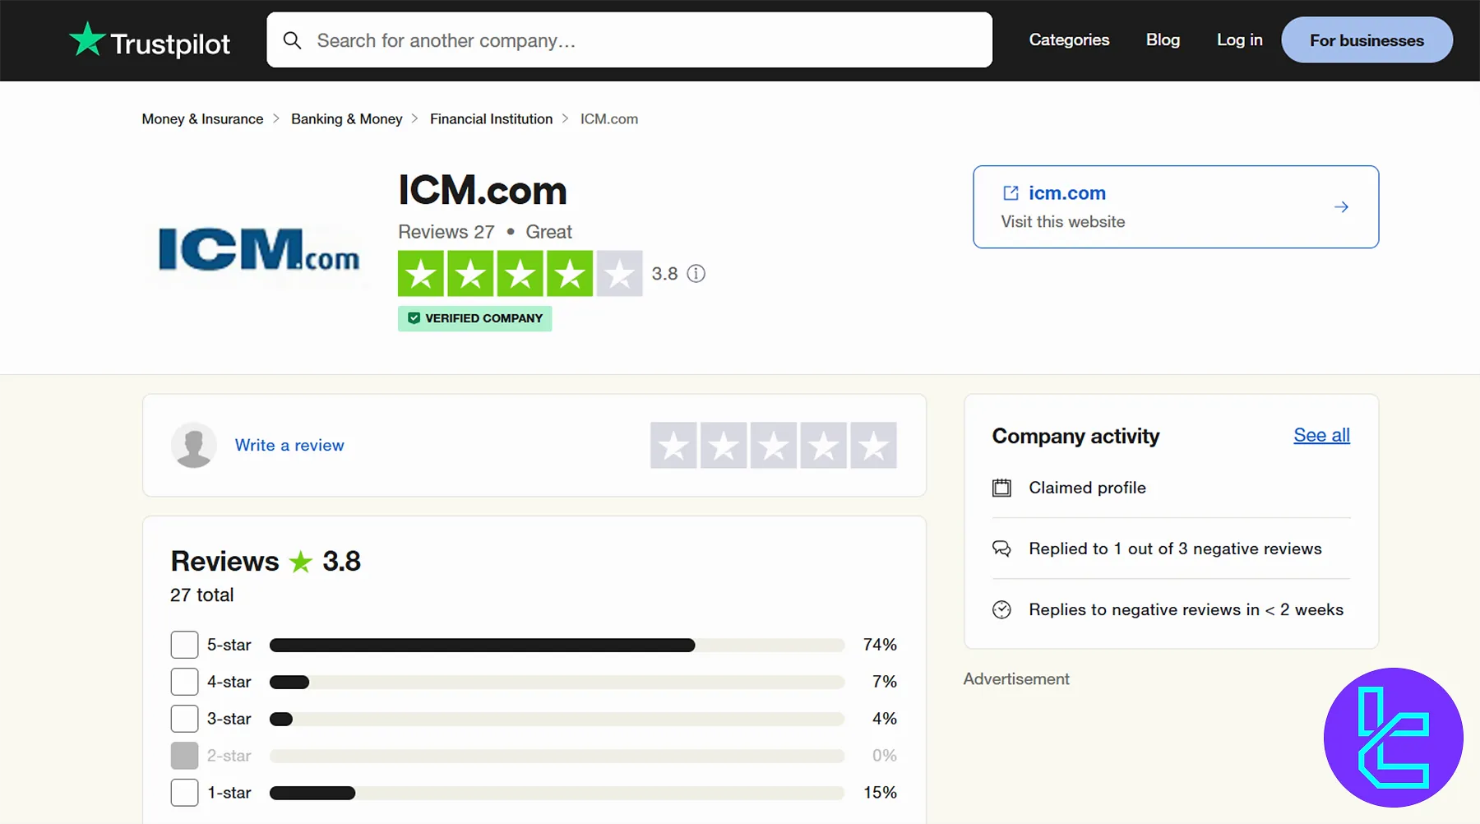Click the ICM.com breadcrumb item

tap(609, 119)
